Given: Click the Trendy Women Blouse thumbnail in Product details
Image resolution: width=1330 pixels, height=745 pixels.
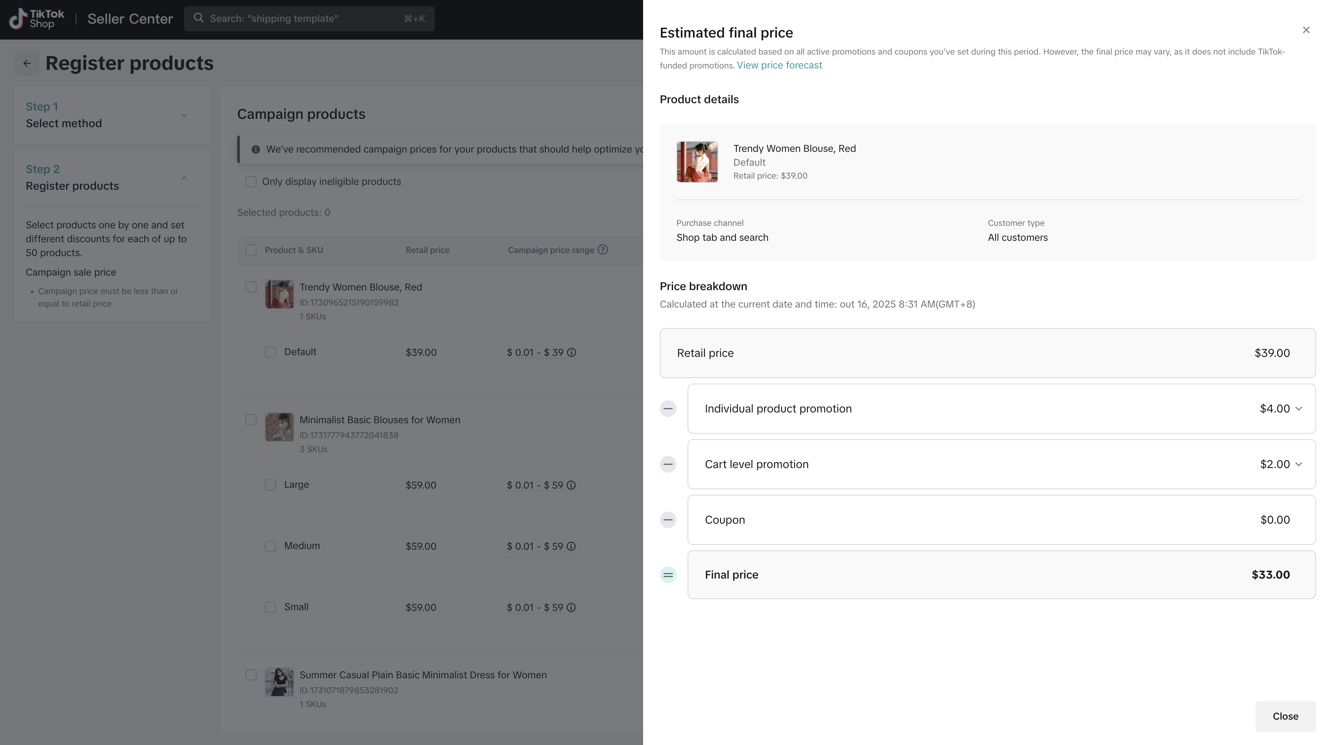Looking at the screenshot, I should [697, 162].
